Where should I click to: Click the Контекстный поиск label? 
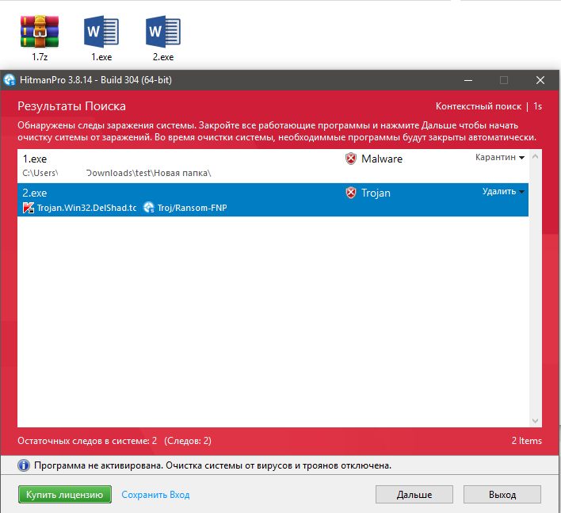(479, 106)
